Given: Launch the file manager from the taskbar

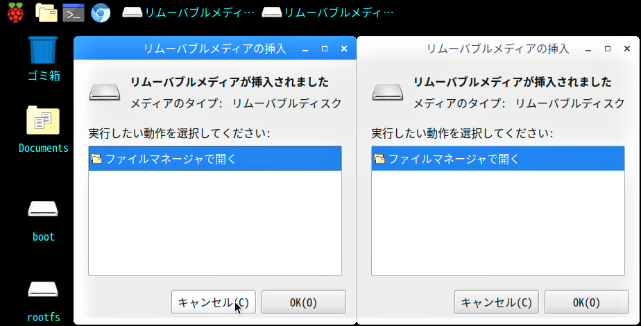Looking at the screenshot, I should click(x=46, y=12).
